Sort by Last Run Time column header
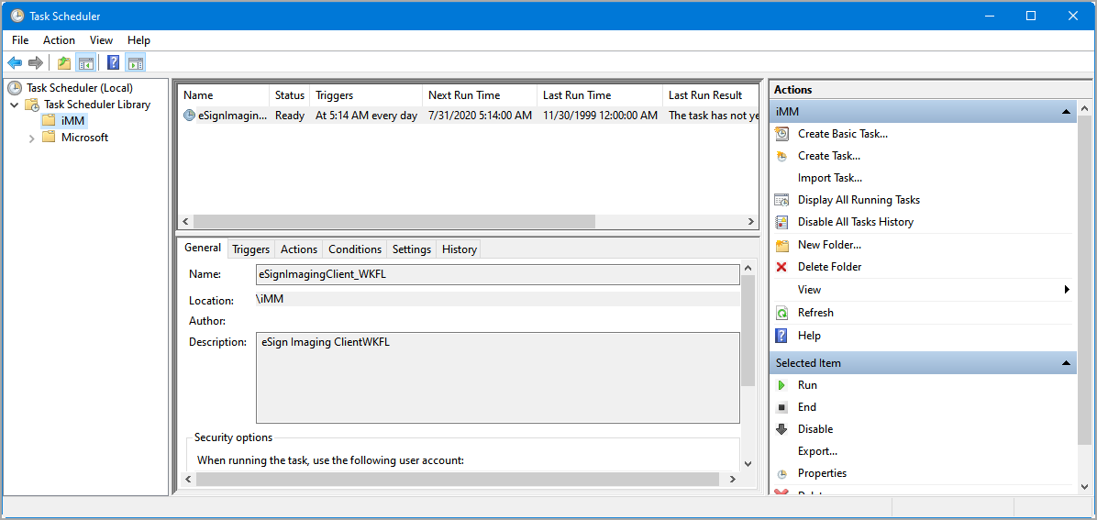 [600, 95]
